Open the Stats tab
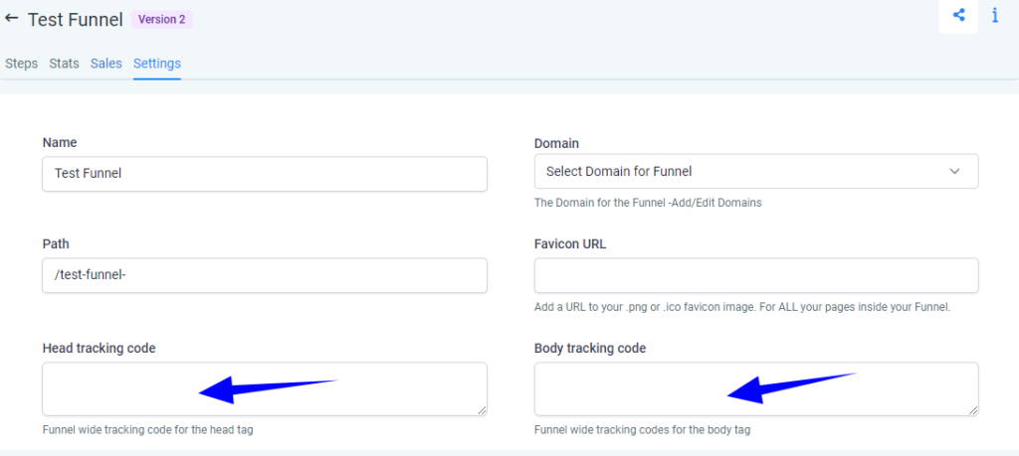 tap(64, 64)
